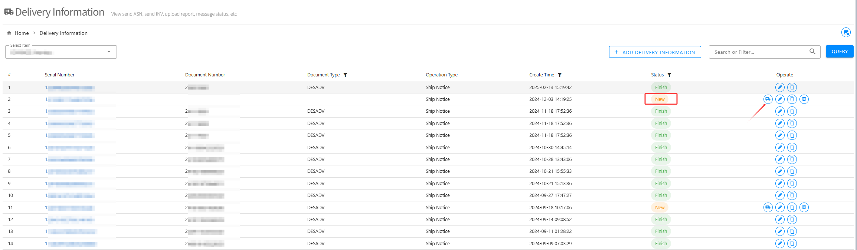
Task: Go to Home in the breadcrumb
Action: click(x=22, y=33)
